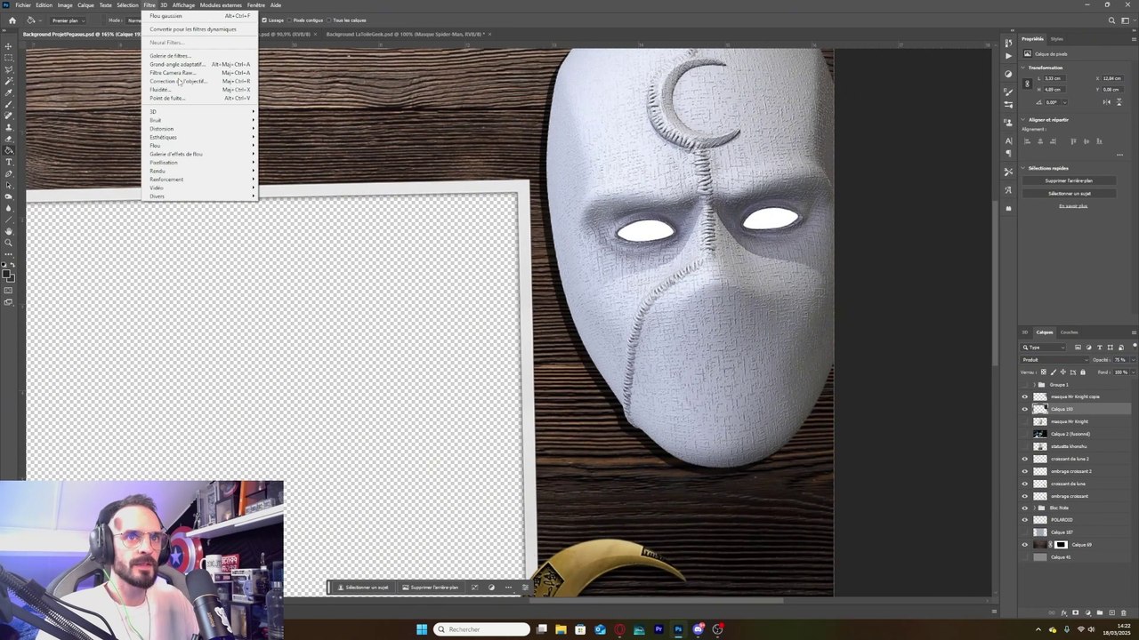The height and width of the screenshot is (640, 1139).
Task: Select the Magic Wand tool
Action: (8, 82)
